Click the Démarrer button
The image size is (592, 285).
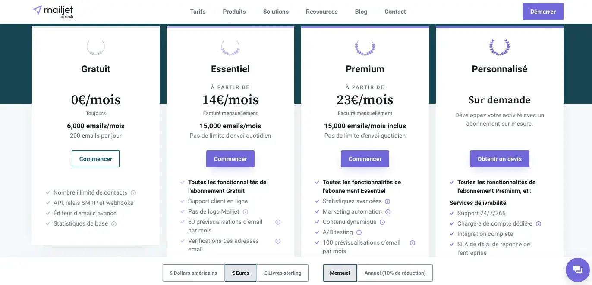pyautogui.click(x=543, y=12)
